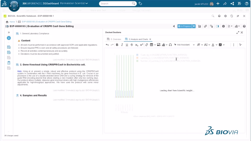Click the tag icon beside the search box
Image resolution: width=251 pixels, height=141 pixels.
[x=140, y=3]
